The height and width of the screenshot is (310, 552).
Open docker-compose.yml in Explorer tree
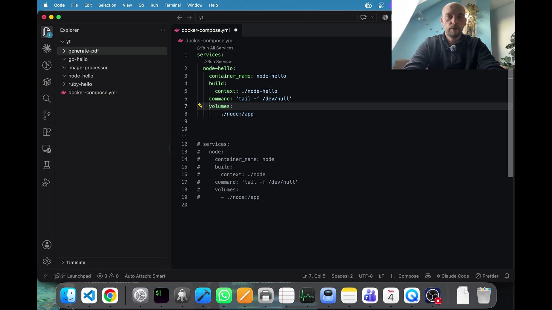coord(112,92)
